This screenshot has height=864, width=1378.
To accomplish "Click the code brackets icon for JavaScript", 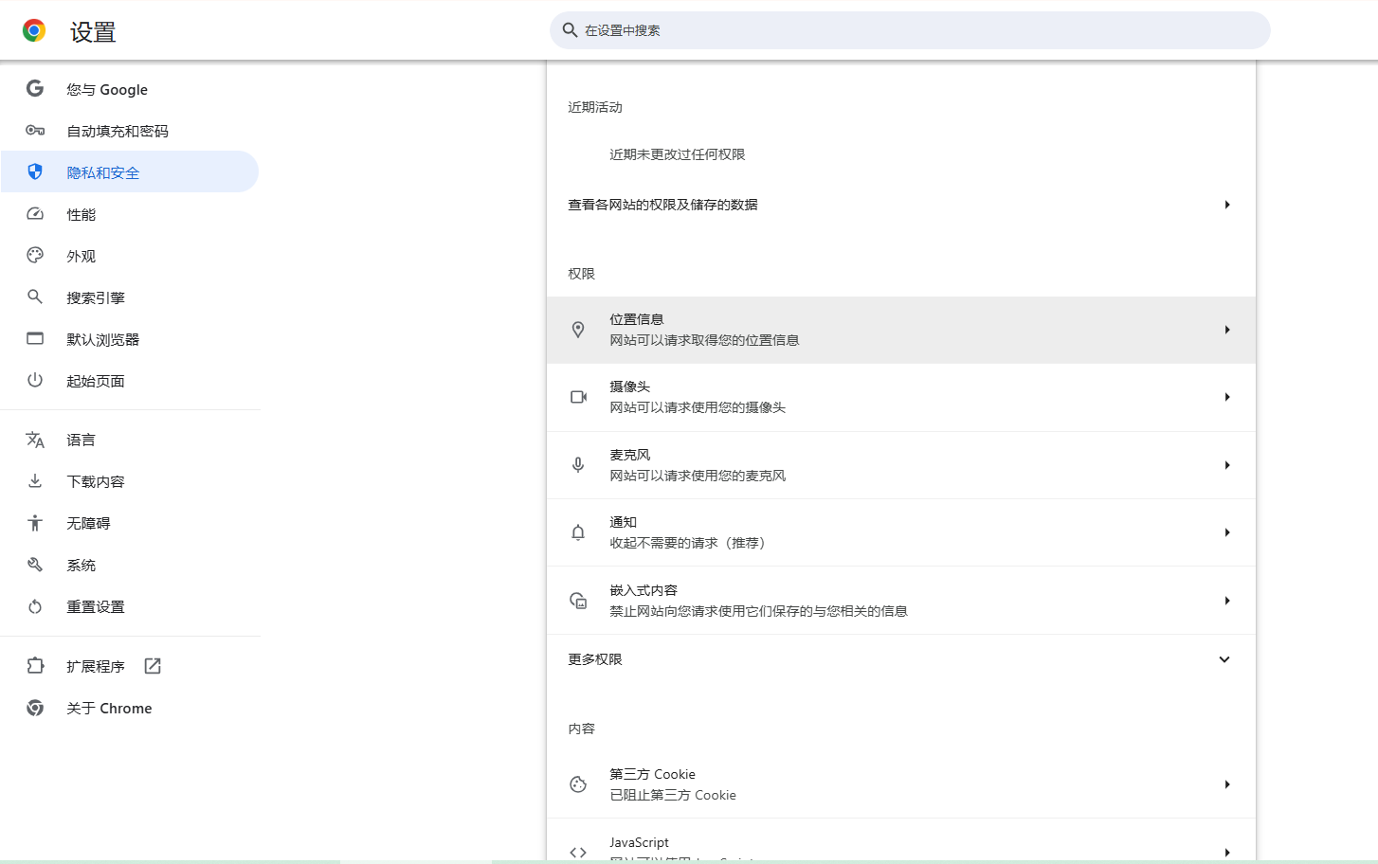I will [x=578, y=852].
